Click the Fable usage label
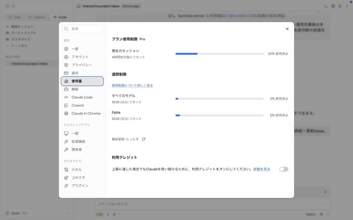This screenshot has height=220, width=353. (116, 112)
